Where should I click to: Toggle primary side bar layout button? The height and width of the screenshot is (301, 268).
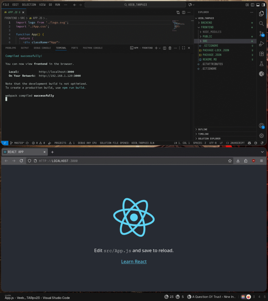tap(252, 5)
